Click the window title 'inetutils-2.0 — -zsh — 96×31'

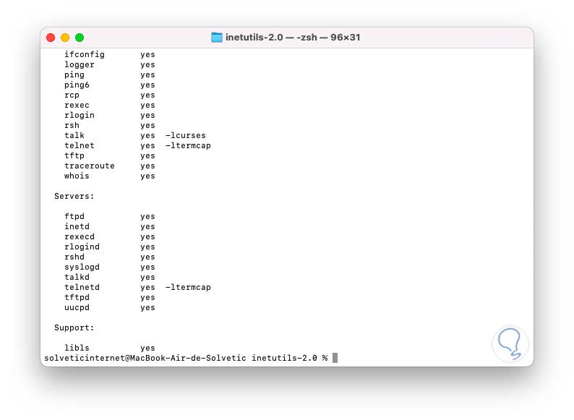pyautogui.click(x=293, y=38)
